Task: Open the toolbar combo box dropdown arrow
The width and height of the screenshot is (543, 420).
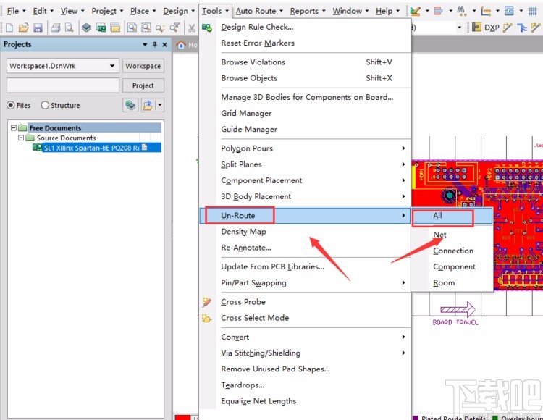Action: (460, 28)
